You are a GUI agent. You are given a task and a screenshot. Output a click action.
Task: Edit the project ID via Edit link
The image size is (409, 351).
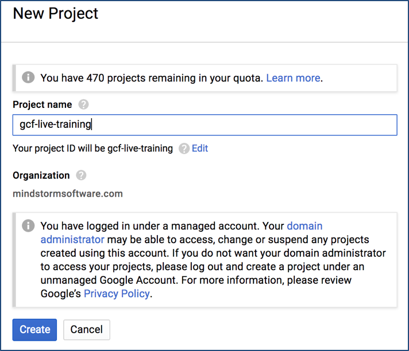point(200,149)
